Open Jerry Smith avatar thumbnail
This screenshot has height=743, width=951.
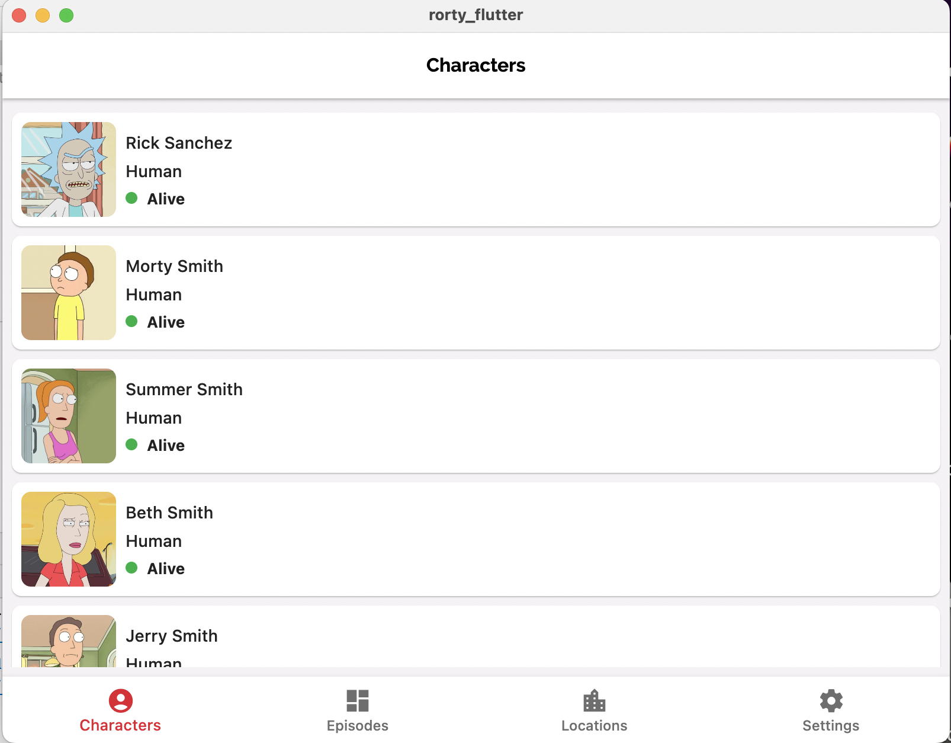pos(69,641)
